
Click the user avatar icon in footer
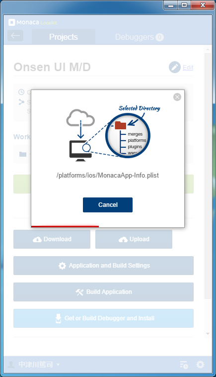pyautogui.click(x=11, y=365)
